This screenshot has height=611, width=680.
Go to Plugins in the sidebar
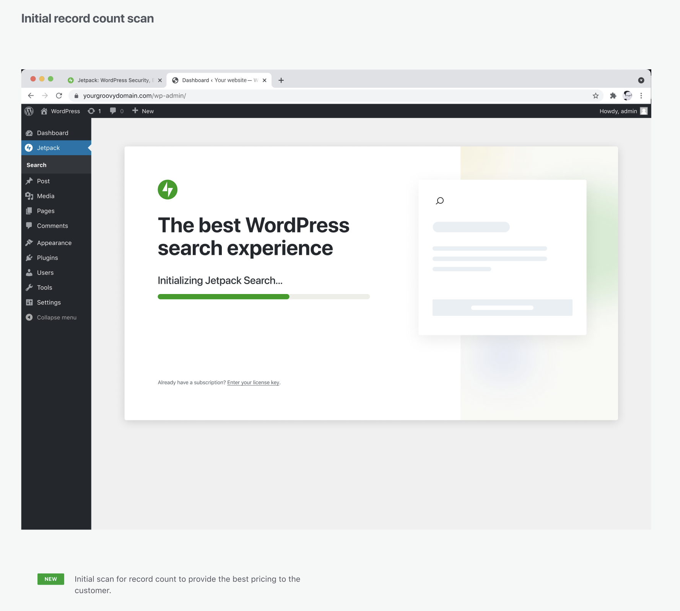(56, 258)
